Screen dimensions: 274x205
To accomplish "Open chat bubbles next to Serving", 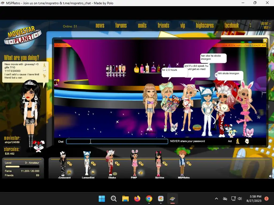I will click(165, 164).
